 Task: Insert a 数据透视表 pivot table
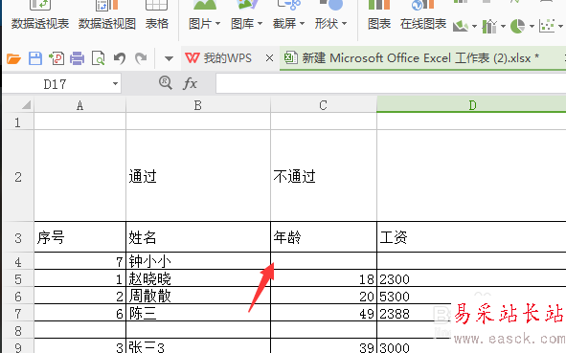click(40, 16)
